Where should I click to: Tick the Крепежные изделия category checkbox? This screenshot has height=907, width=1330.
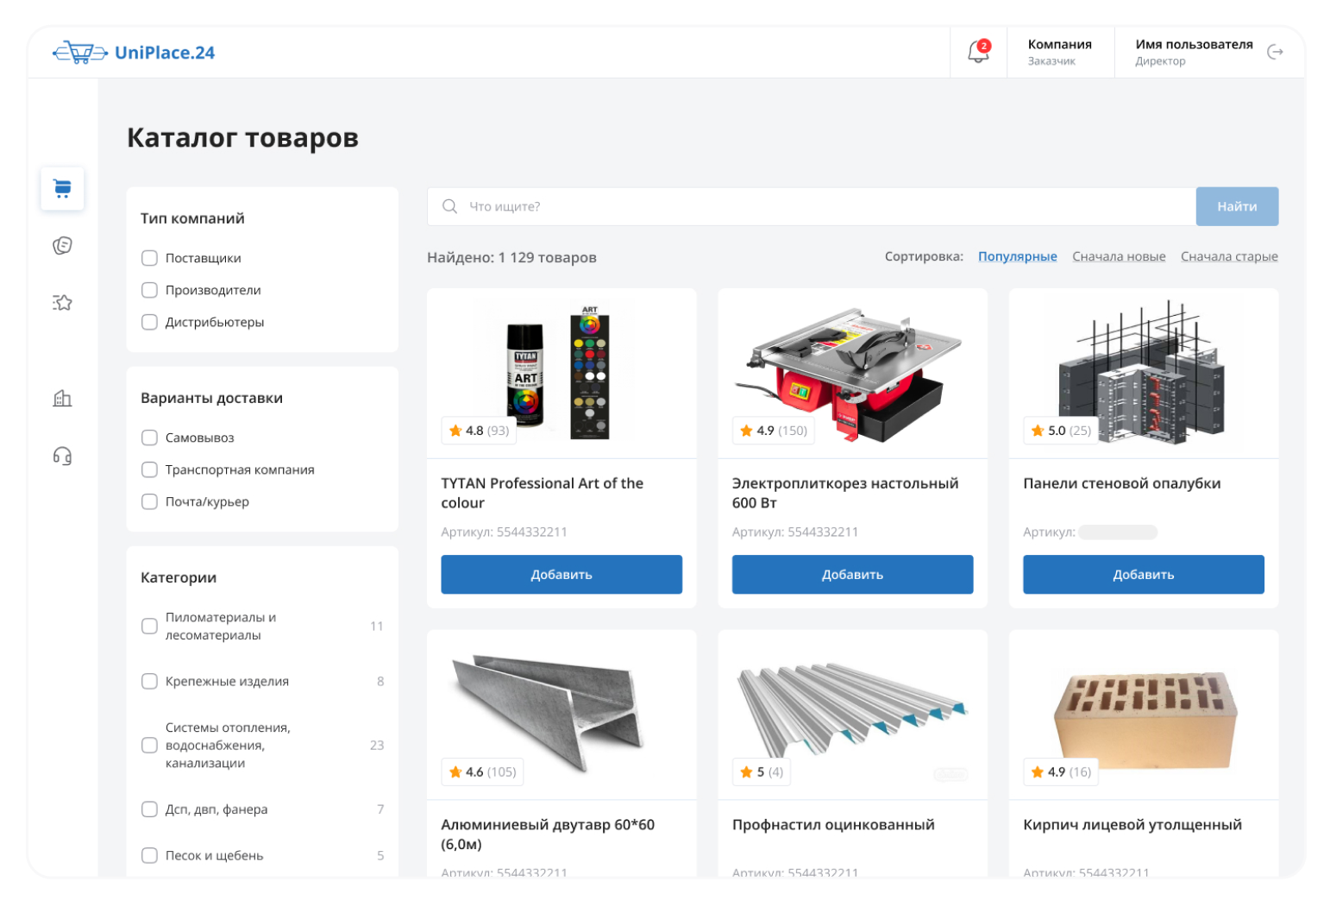[x=149, y=681]
